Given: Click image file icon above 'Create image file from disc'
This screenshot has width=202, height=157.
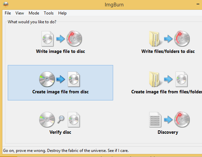Looking at the screenshot, I should click(x=74, y=79).
